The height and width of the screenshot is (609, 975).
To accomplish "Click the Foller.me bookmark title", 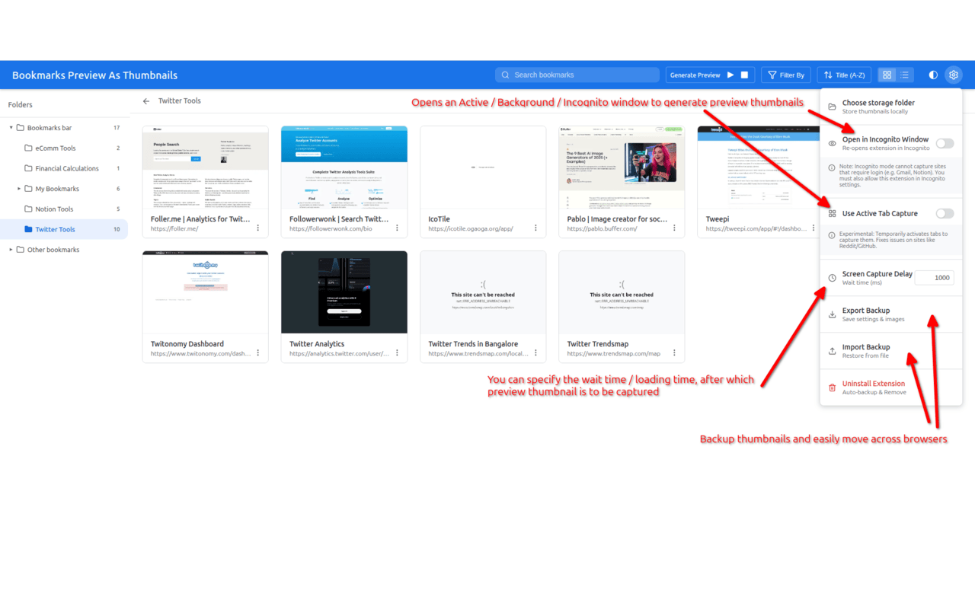I will pos(200,219).
